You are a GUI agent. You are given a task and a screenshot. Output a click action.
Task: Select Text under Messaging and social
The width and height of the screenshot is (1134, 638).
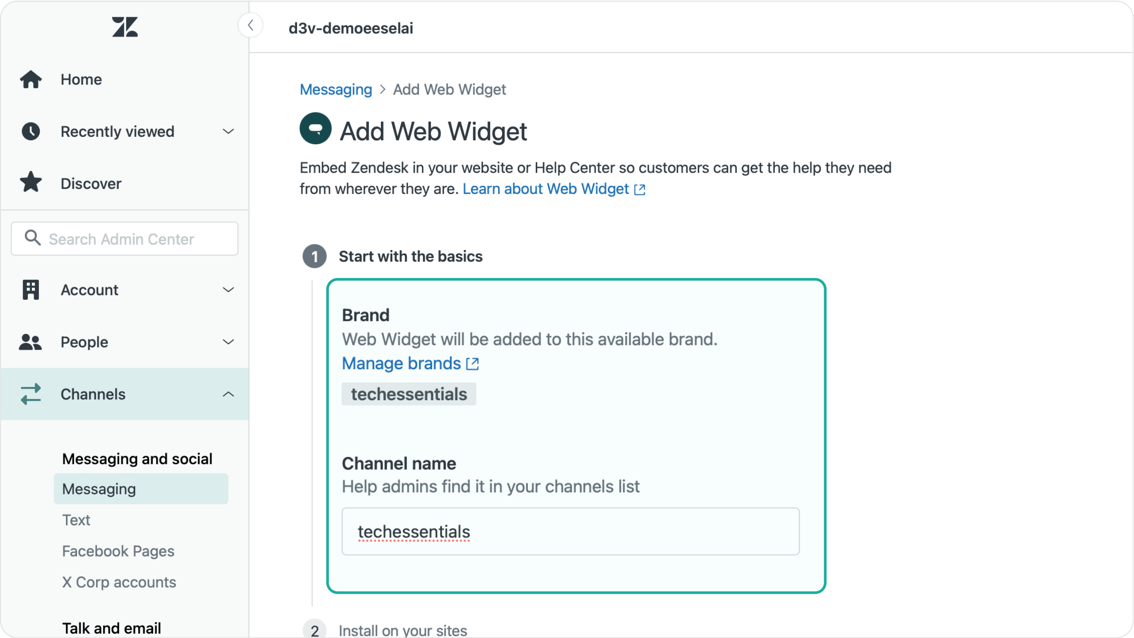[x=76, y=520]
